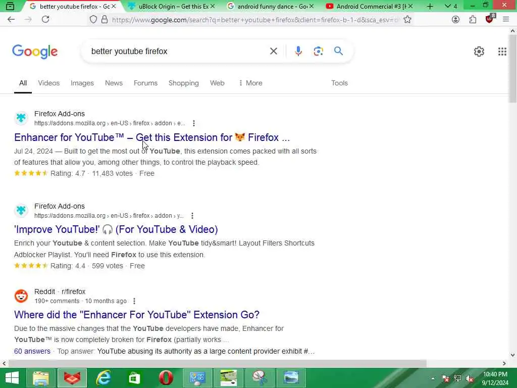Bookmark this page with the star icon
Screen dimensions: 517x388
tap(407, 20)
